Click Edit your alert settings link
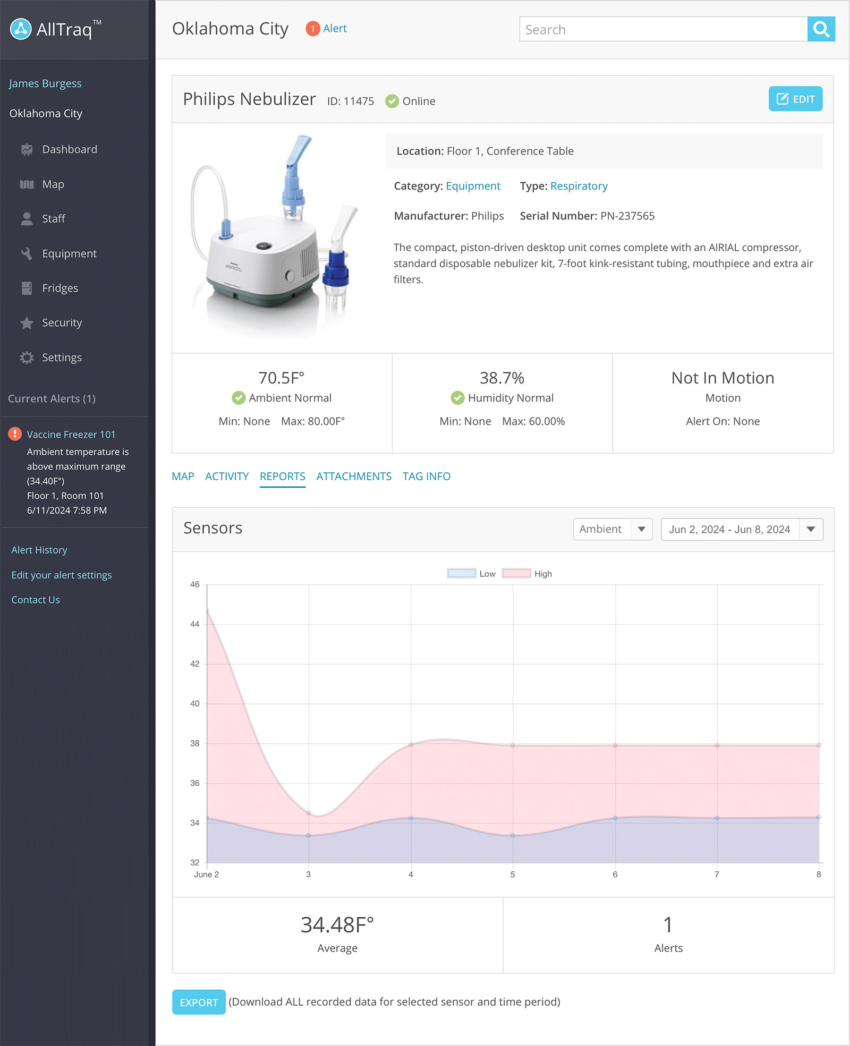This screenshot has height=1046, width=850. (62, 575)
